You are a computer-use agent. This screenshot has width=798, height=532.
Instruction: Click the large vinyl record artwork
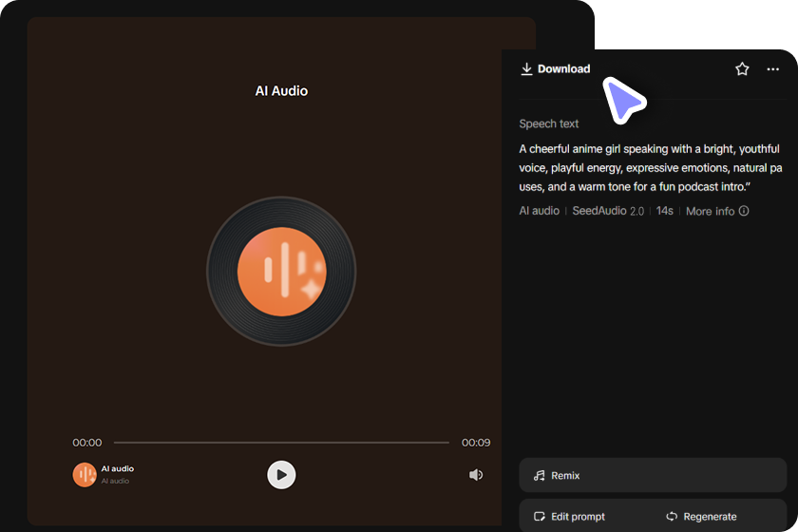pos(281,272)
